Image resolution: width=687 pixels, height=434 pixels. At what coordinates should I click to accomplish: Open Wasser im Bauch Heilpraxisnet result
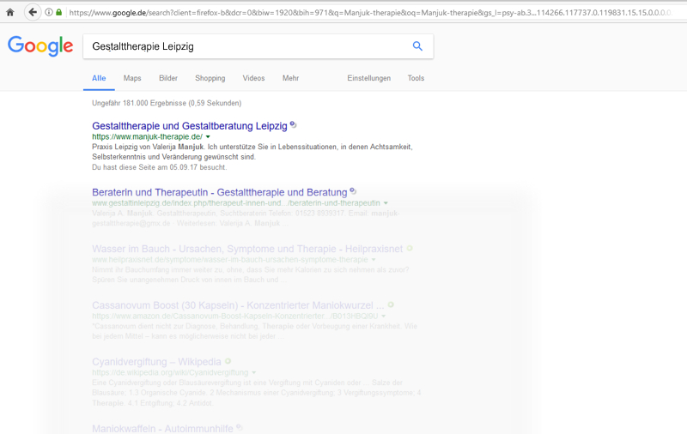click(247, 249)
